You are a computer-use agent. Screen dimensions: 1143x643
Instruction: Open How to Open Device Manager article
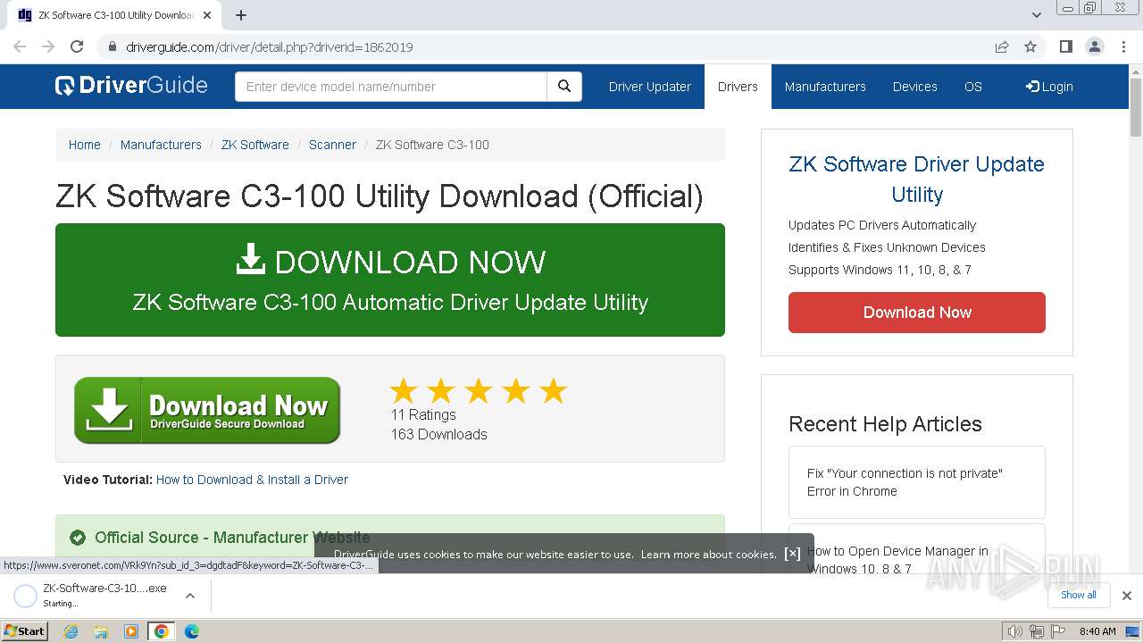tap(897, 560)
